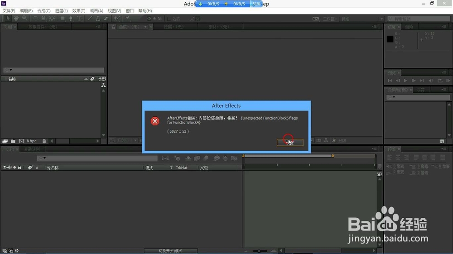Open the 工作区 workspace dropdown
This screenshot has height=254, width=453.
click(362, 19)
